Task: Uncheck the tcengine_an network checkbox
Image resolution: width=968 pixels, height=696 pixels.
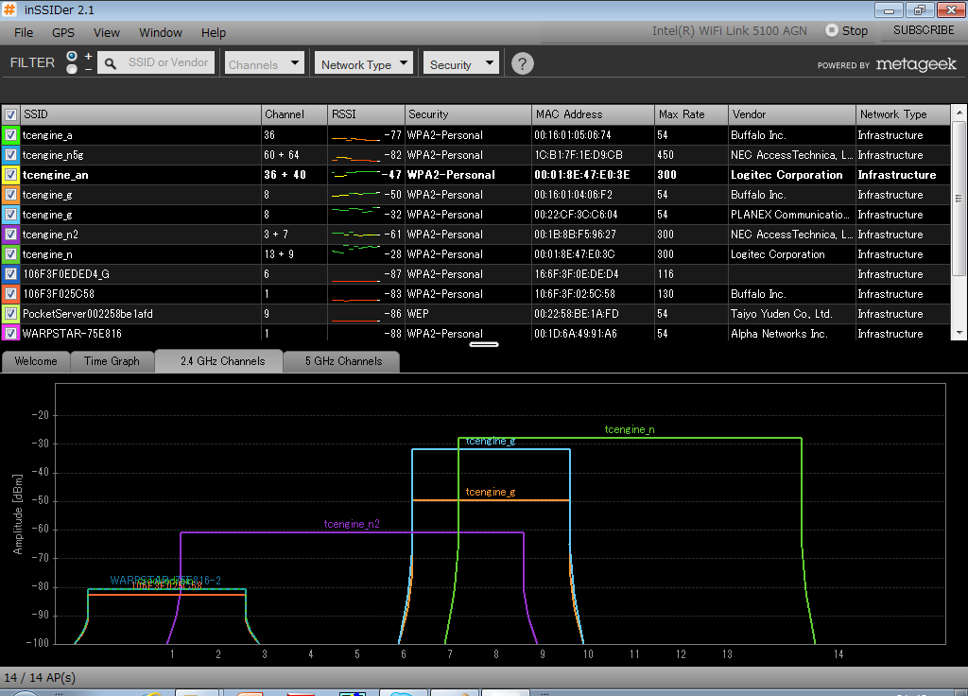Action: [10, 174]
